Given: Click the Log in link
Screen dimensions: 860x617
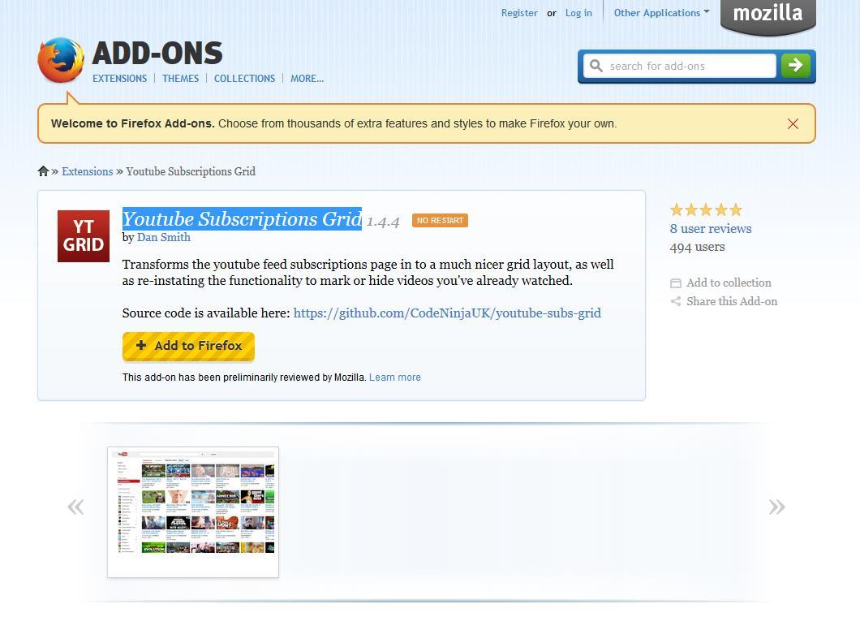Looking at the screenshot, I should click(578, 13).
